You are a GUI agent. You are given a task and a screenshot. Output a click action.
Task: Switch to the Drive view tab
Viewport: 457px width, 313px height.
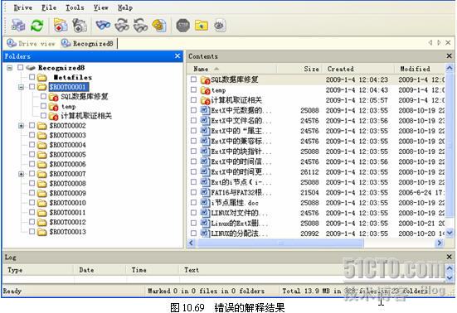(31, 43)
